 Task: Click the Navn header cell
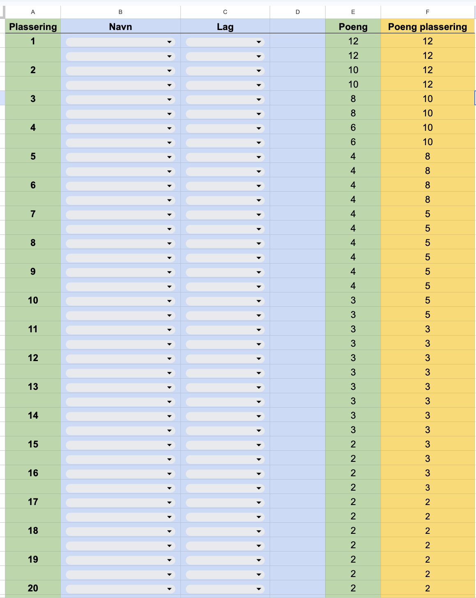pos(120,27)
